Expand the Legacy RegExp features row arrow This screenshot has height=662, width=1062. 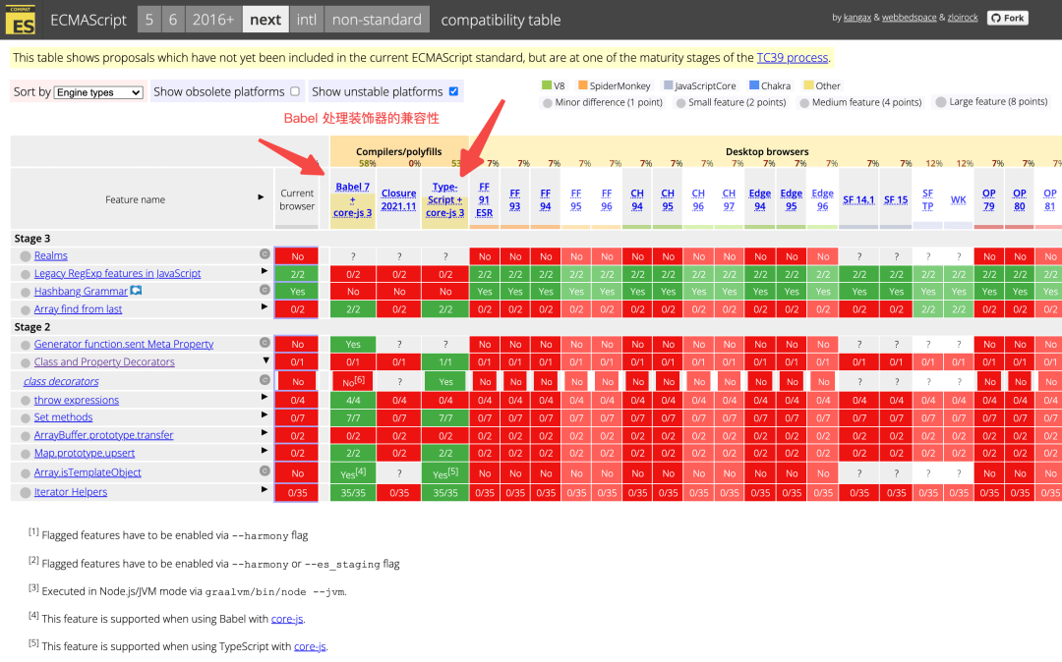[x=265, y=271]
